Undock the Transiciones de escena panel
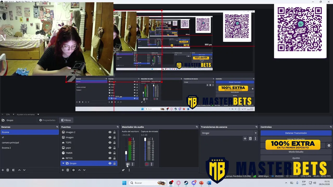 [257, 127]
